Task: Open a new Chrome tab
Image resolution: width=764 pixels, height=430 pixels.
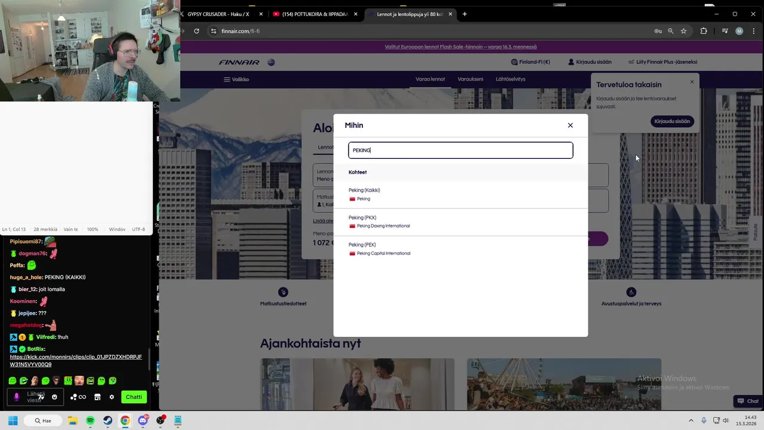Action: point(464,14)
